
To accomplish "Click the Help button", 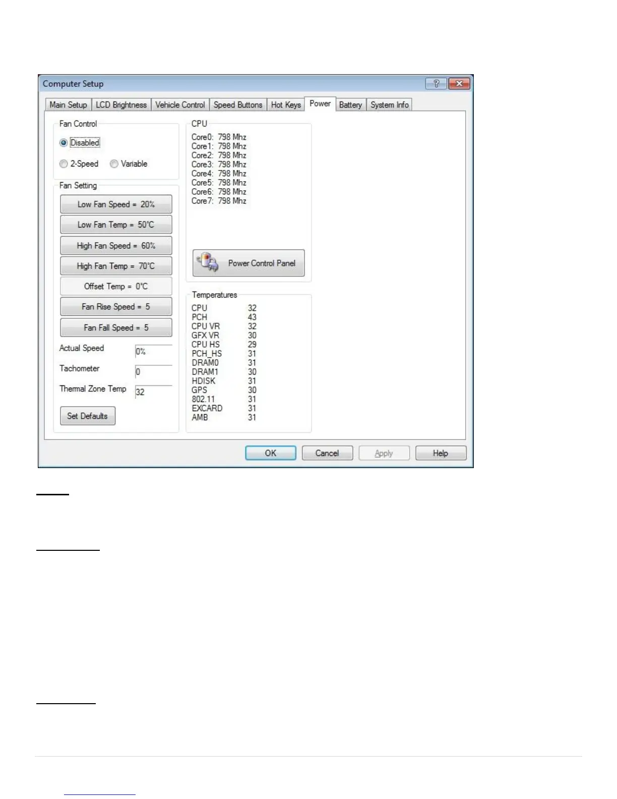I will pos(441,453).
